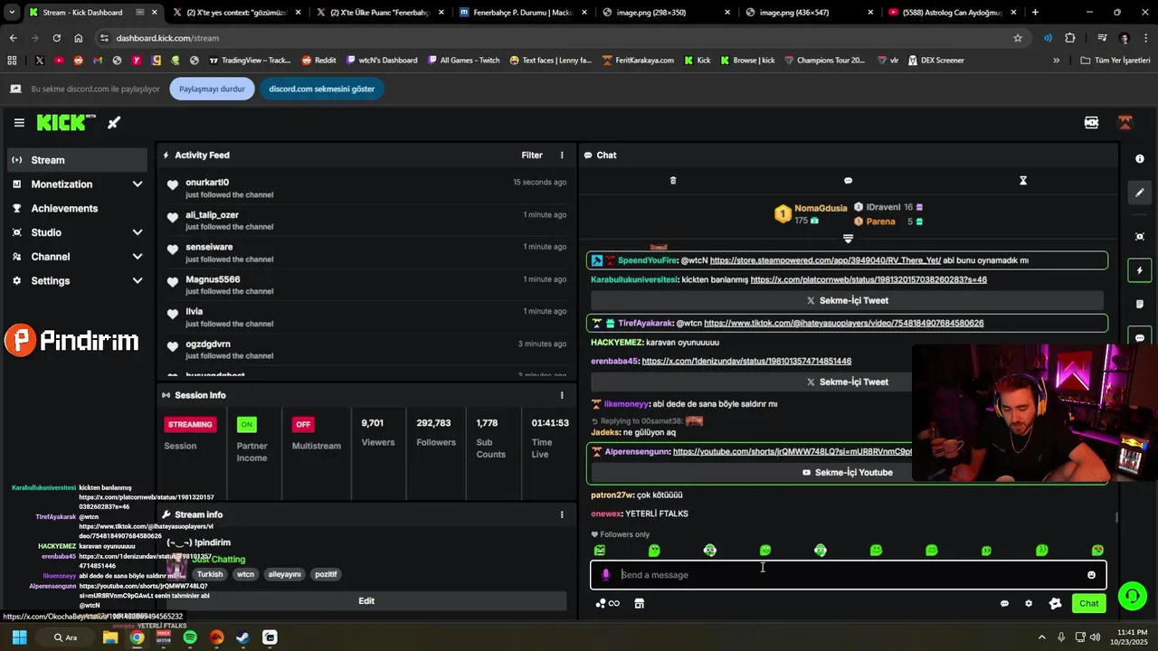Click the purple microphone icon in message box
The height and width of the screenshot is (651, 1158).
[x=606, y=575]
